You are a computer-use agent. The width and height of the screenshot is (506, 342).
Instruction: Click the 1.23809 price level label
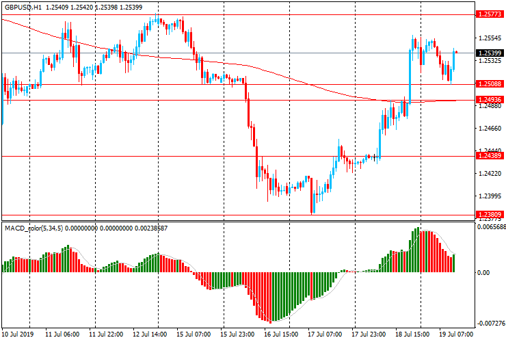click(490, 215)
